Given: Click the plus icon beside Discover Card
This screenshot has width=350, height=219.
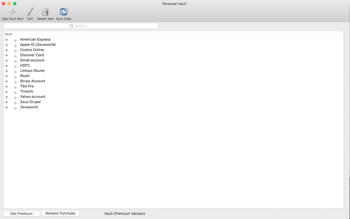Looking at the screenshot, I should click(x=15, y=57).
